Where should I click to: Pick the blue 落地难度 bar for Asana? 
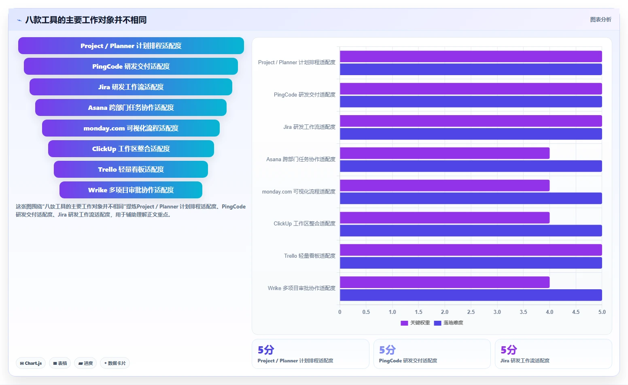pyautogui.click(x=471, y=166)
